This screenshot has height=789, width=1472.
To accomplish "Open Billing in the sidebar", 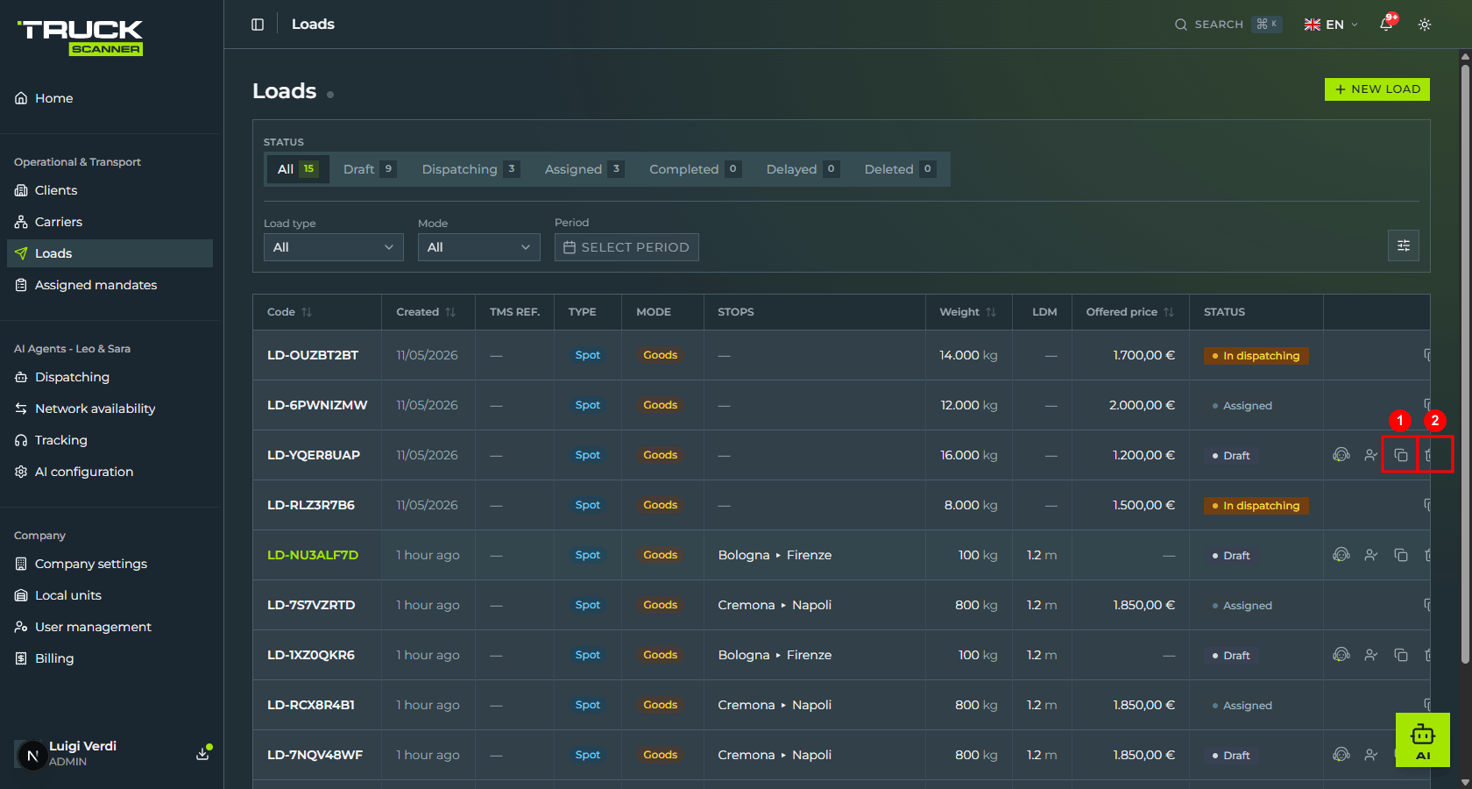I will pyautogui.click(x=110, y=658).
